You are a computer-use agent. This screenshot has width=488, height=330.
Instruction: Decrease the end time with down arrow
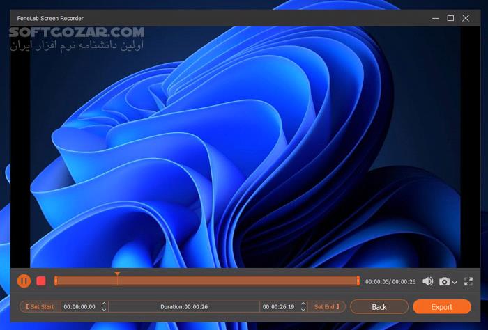click(x=303, y=309)
